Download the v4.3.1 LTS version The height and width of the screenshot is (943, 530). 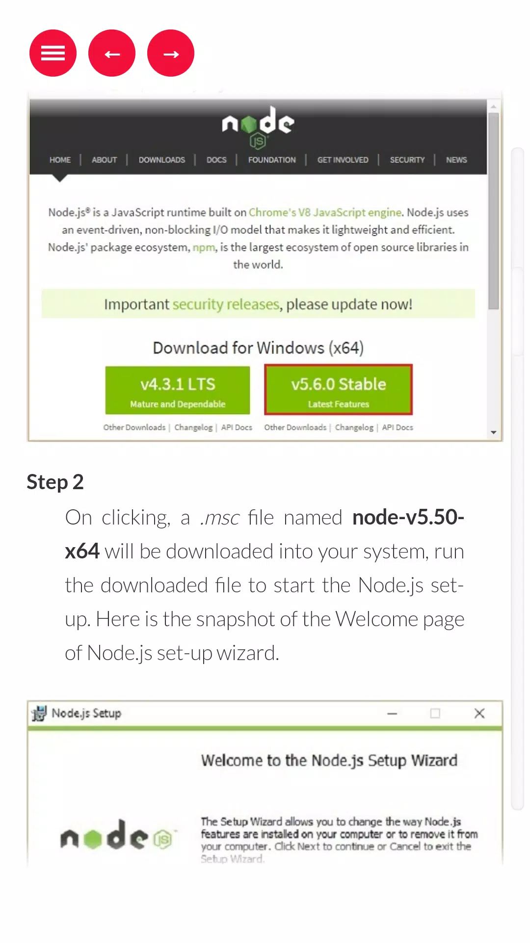[x=178, y=390]
